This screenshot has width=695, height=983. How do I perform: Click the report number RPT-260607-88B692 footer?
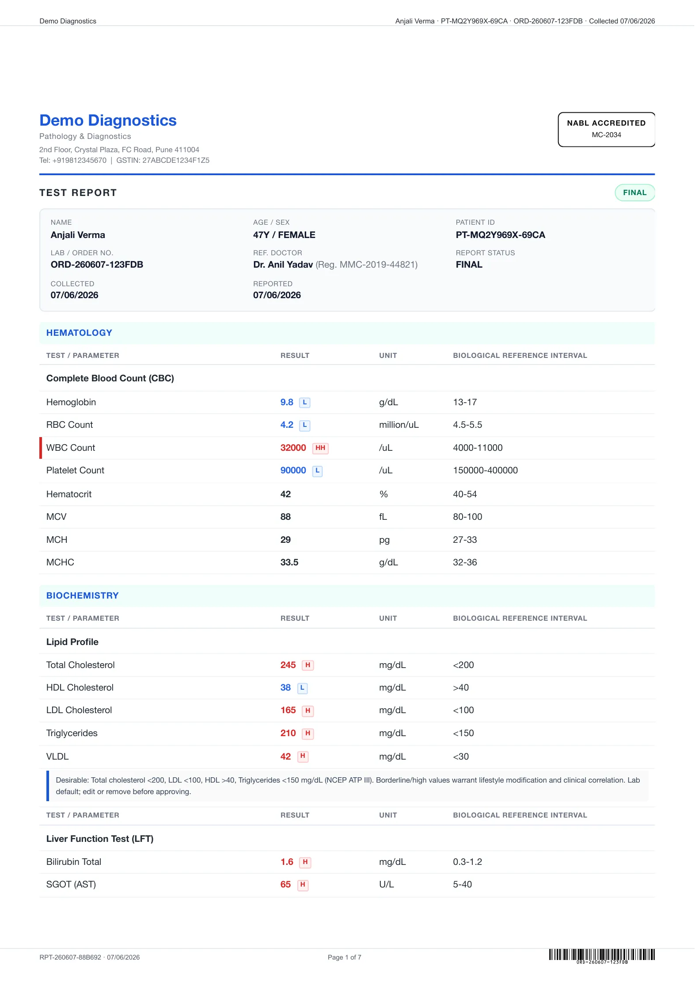(70, 957)
